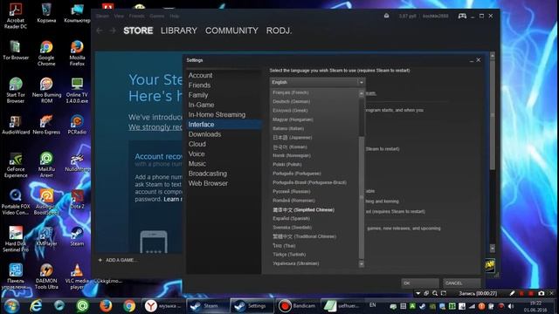Go forward using Steam's forward arrow
559x314 pixels.
coord(113,31)
